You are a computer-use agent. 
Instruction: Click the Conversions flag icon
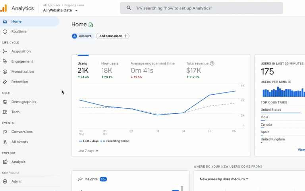point(5,132)
